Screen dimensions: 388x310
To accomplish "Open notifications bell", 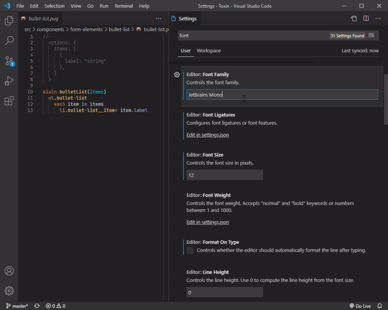I will [x=379, y=306].
